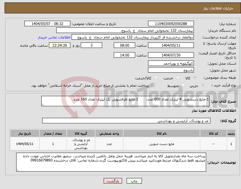Click the ردیف column header
241x189 pixels.
tap(231, 133)
